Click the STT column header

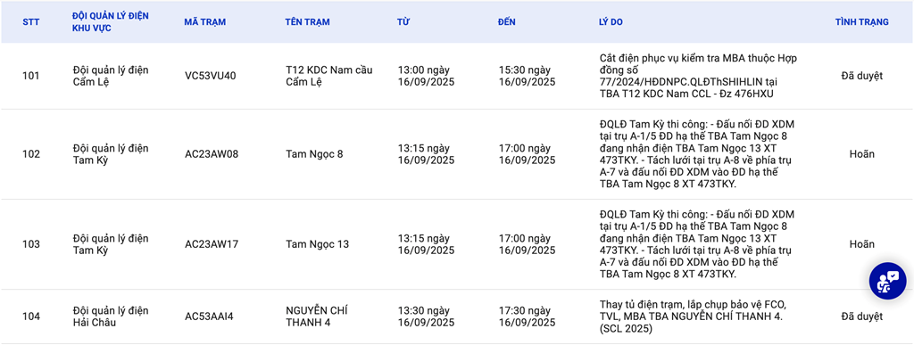pyautogui.click(x=30, y=22)
